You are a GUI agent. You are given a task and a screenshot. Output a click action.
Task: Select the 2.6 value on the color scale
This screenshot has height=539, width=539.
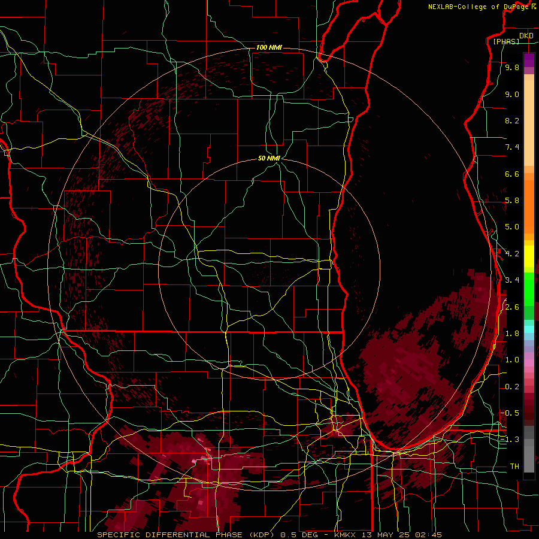point(512,307)
